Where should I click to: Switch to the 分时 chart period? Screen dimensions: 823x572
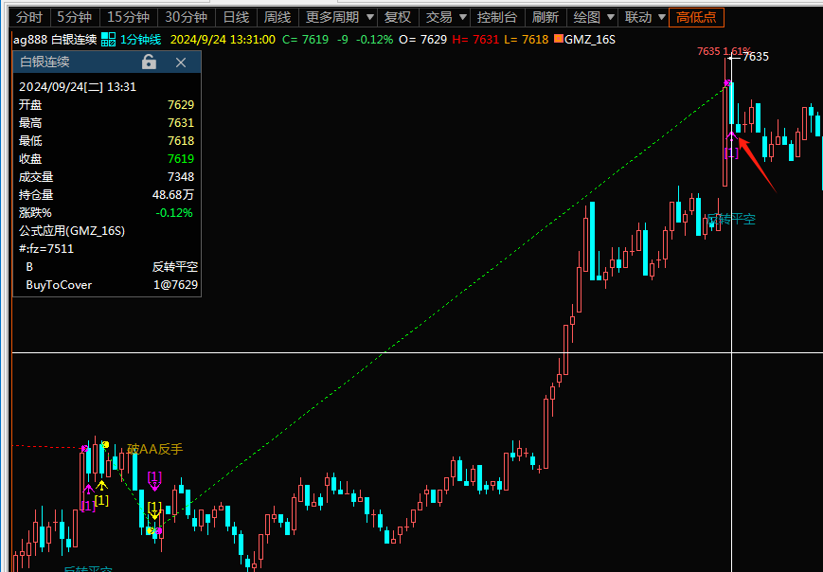28,17
